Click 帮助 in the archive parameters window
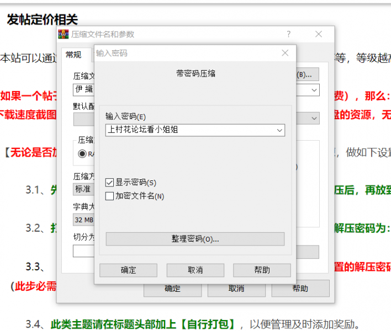This screenshot has height=331, width=391. click(x=300, y=289)
